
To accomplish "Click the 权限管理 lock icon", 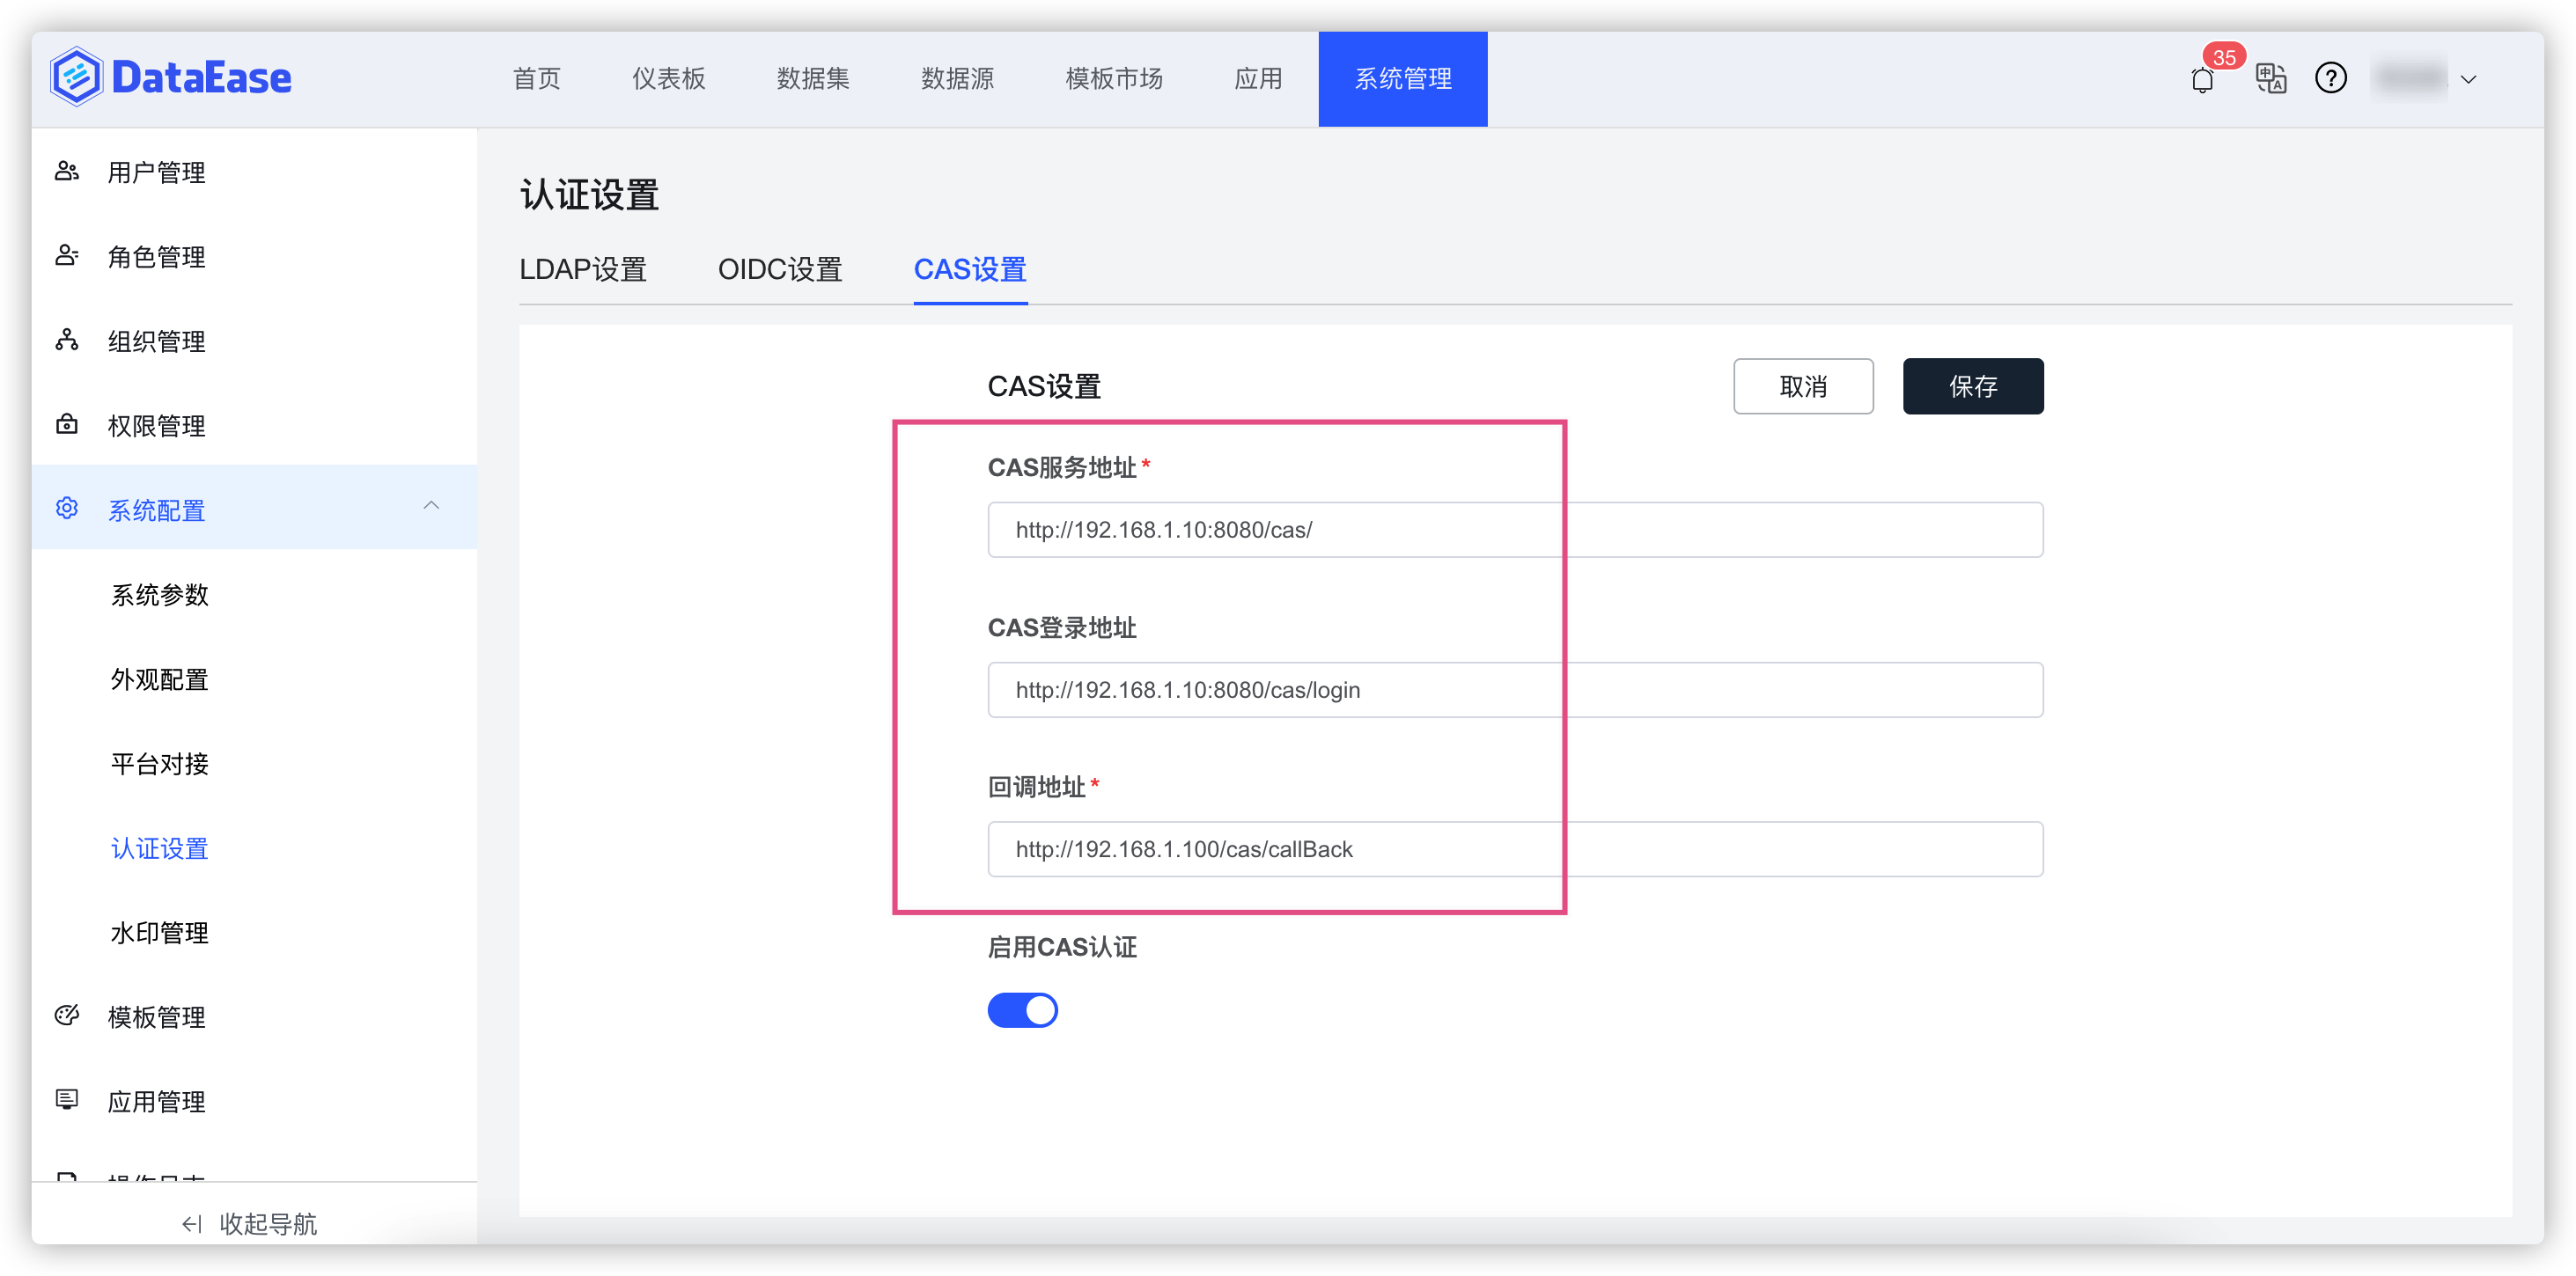I will (x=66, y=425).
